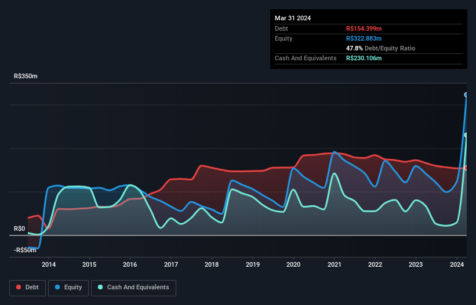Viewport: 476px width, 305px height.
Task: Click the R$322.883m equity value
Action: coord(364,38)
